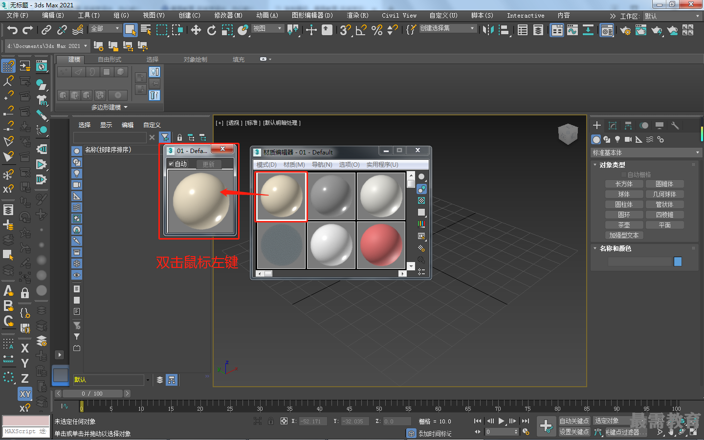Click Background checker icon in Material Editor

(x=421, y=200)
